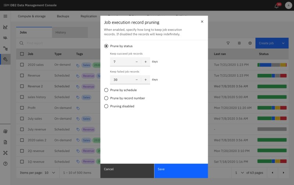Open table settings gear icon
Image resolution: width=294 pixels, height=185 pixels.
(250, 43)
